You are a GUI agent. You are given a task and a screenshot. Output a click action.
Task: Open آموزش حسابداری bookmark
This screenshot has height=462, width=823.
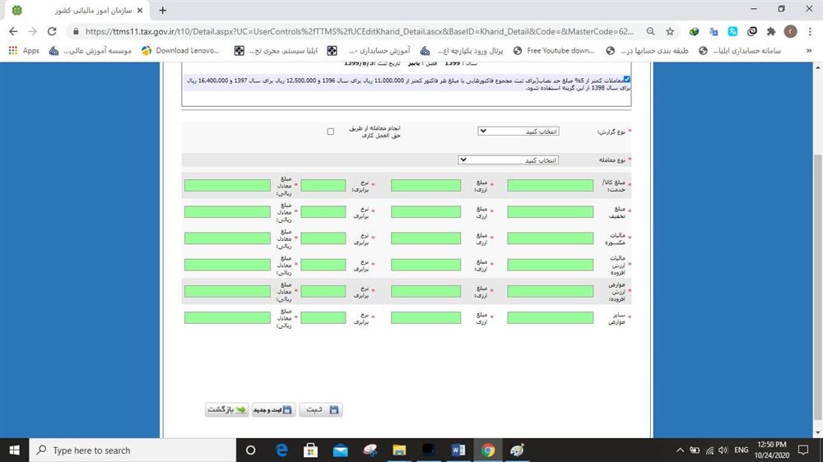click(369, 51)
